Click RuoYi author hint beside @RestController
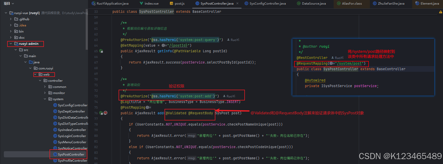443x164 pixels. pyautogui.click(x=338, y=58)
